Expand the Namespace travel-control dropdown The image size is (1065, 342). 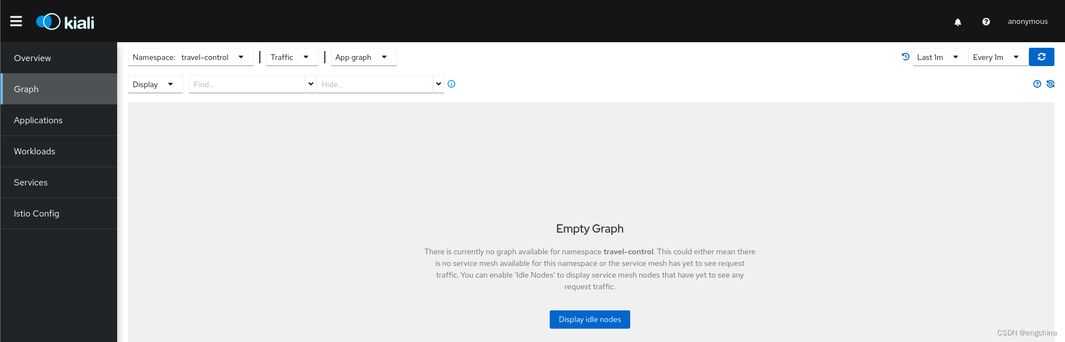[191, 57]
